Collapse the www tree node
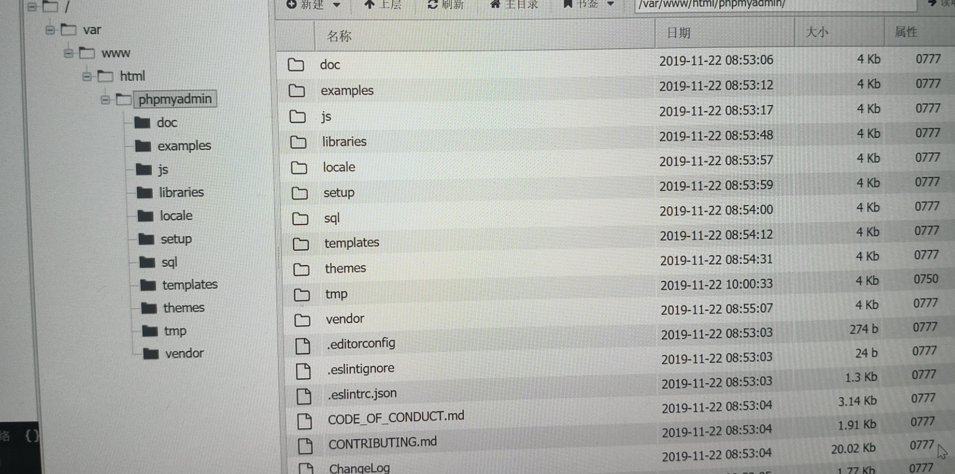 pos(68,53)
